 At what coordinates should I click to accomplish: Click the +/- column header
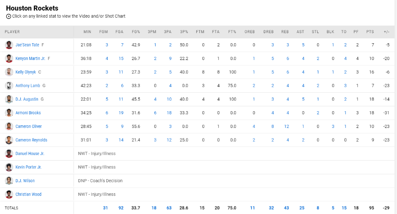coord(386,32)
